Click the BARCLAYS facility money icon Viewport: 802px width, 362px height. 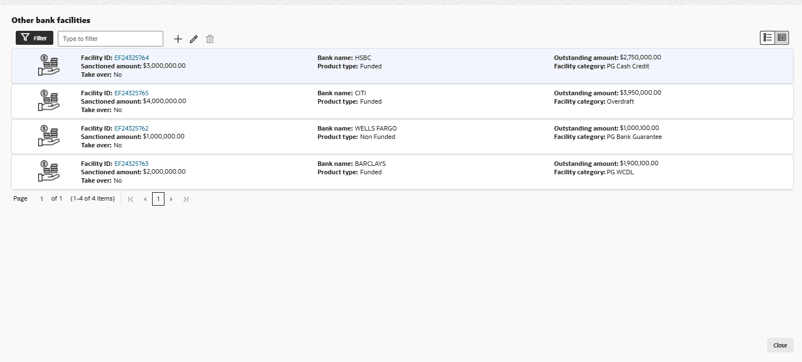click(x=48, y=171)
